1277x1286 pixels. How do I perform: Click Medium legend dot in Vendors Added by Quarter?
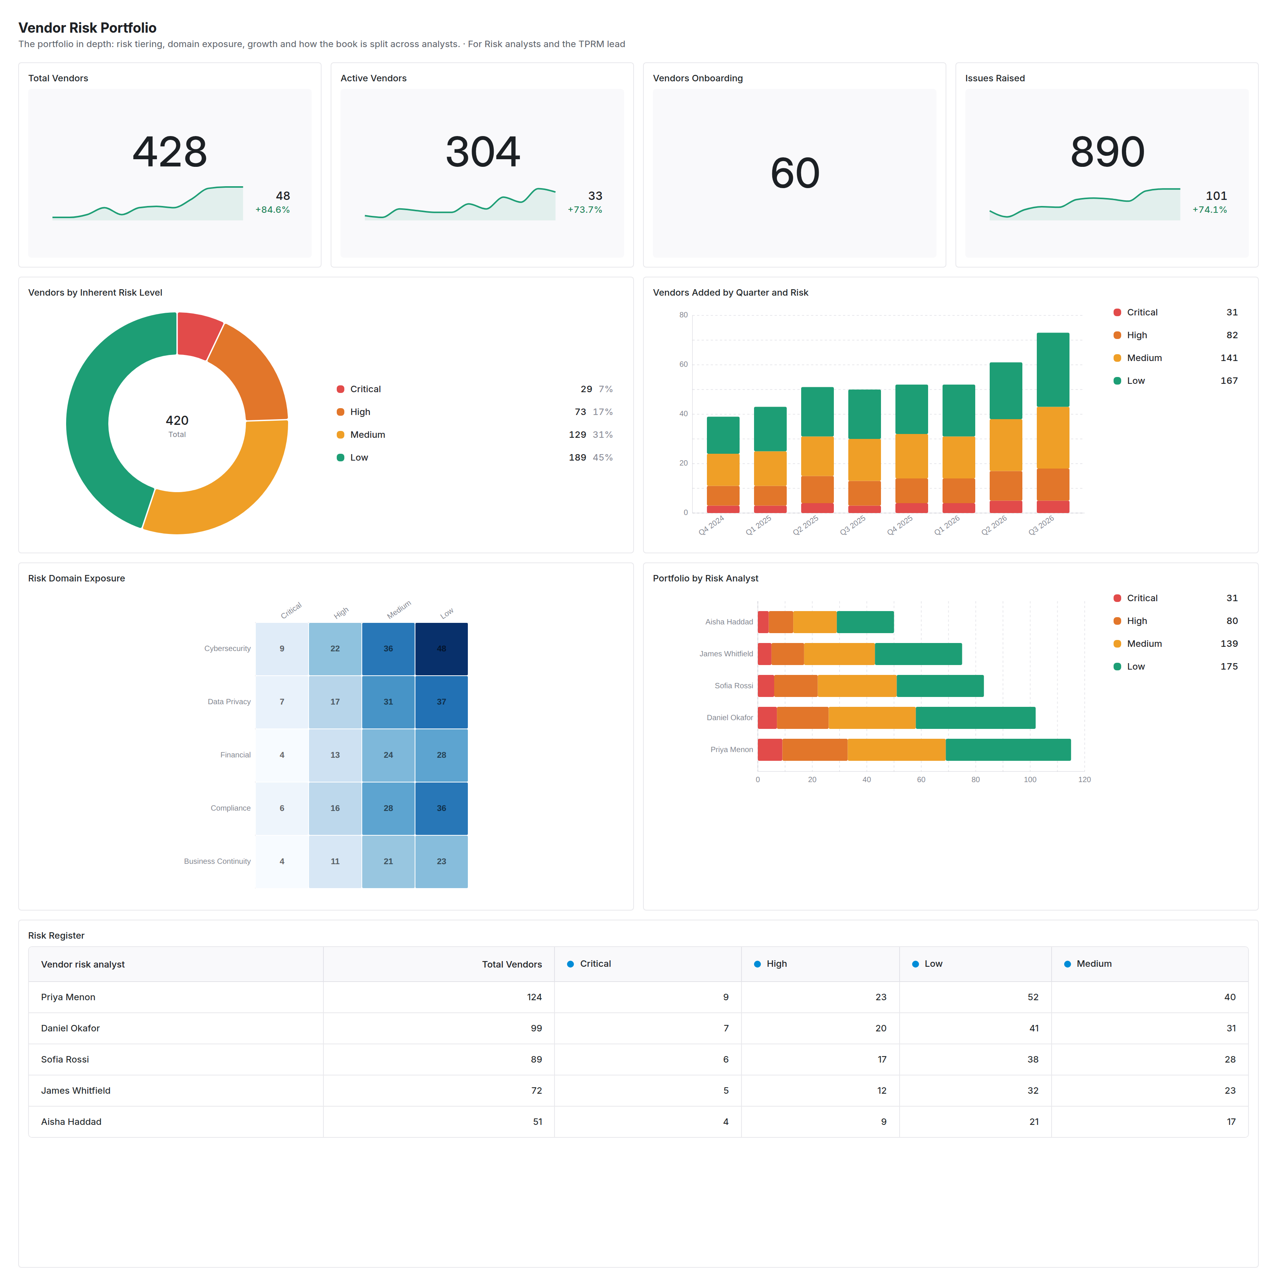click(x=1117, y=358)
